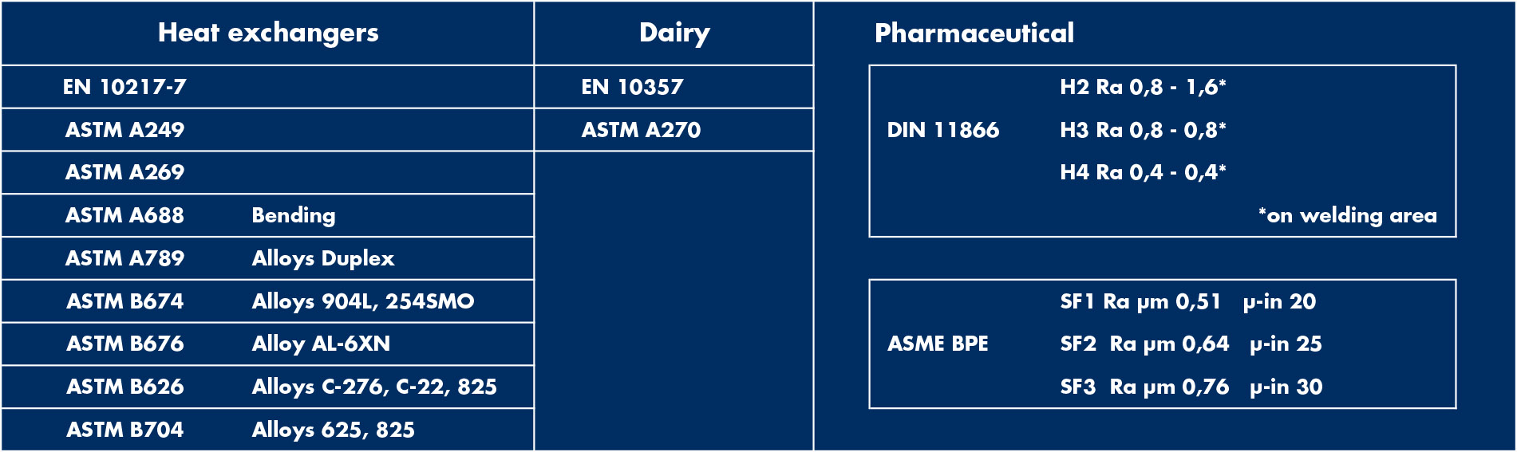Click the Heat exchangers column header

[268, 33]
